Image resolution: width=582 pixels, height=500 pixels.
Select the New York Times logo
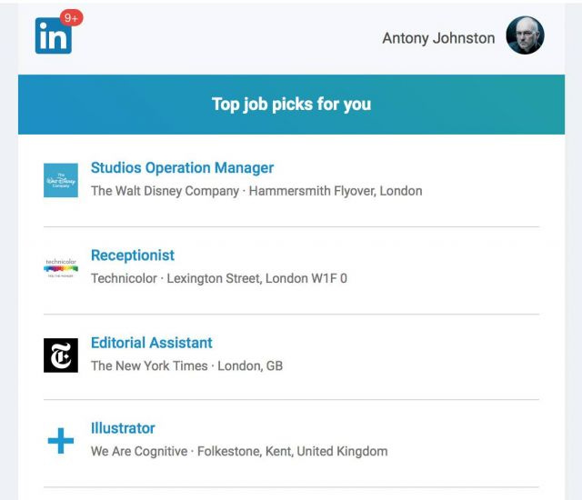click(61, 355)
